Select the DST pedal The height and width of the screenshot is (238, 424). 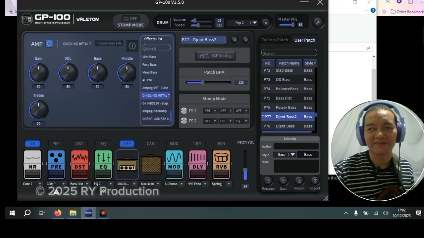[x=80, y=165]
